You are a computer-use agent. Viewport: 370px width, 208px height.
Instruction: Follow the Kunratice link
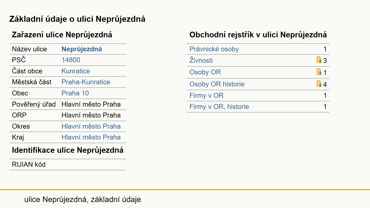76,71
